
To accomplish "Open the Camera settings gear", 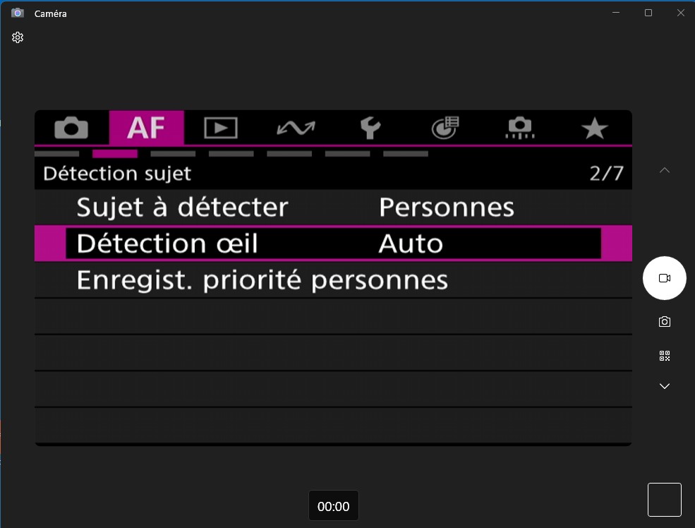I will pos(18,37).
